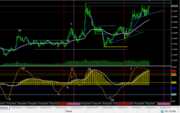The image size is (180, 113).
Task: Click the 17 Aug 03:16 time axis label
Action: [11, 104]
